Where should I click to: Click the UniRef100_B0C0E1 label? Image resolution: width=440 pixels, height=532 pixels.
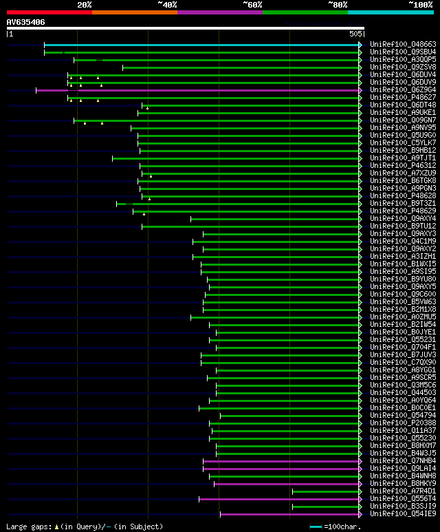point(403,408)
